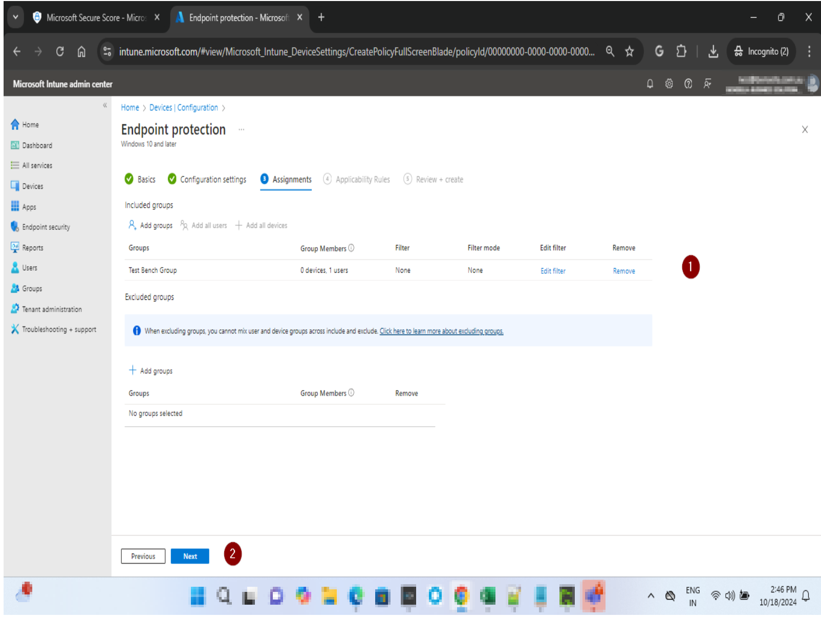Open the Incognito (2) profile button
Screen dimensions: 821x619
pyautogui.click(x=761, y=51)
